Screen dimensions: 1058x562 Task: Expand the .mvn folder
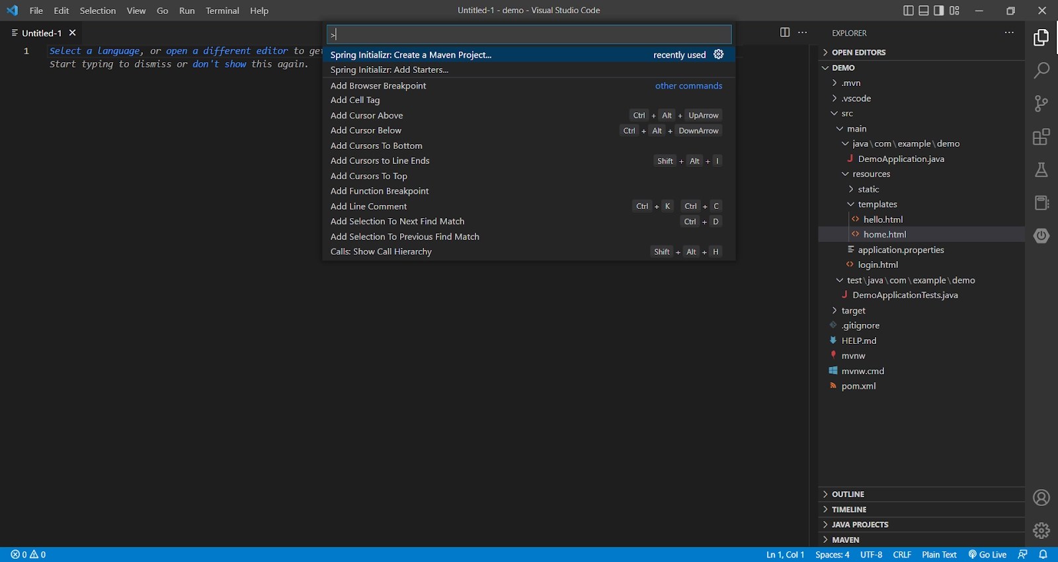(x=921, y=83)
